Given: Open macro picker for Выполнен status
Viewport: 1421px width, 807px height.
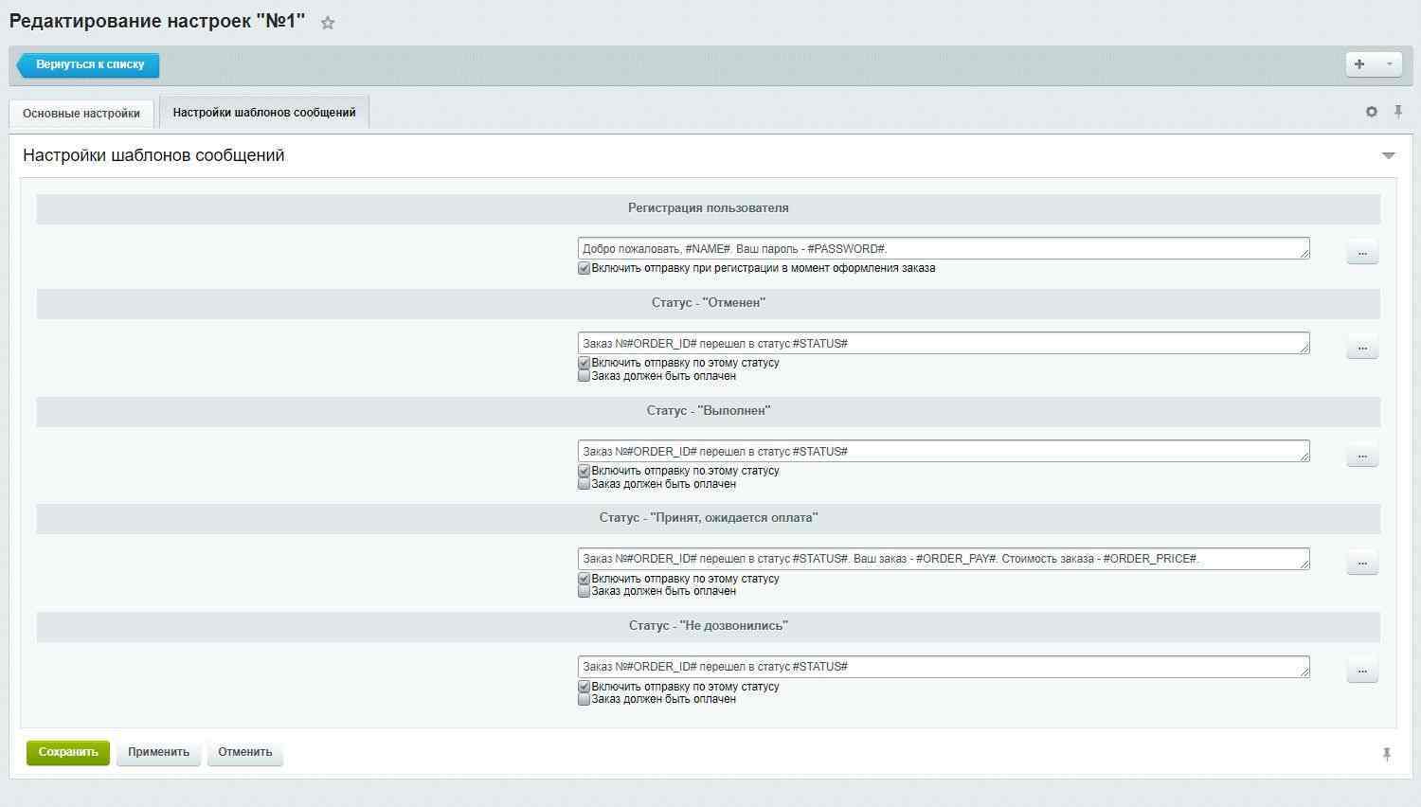Looking at the screenshot, I should click(1362, 456).
